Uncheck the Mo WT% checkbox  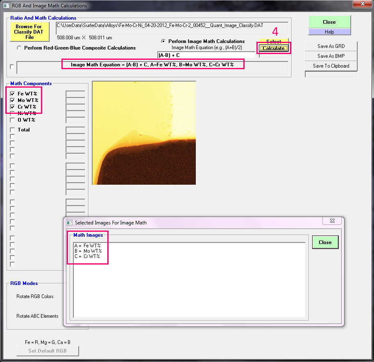coord(12,100)
